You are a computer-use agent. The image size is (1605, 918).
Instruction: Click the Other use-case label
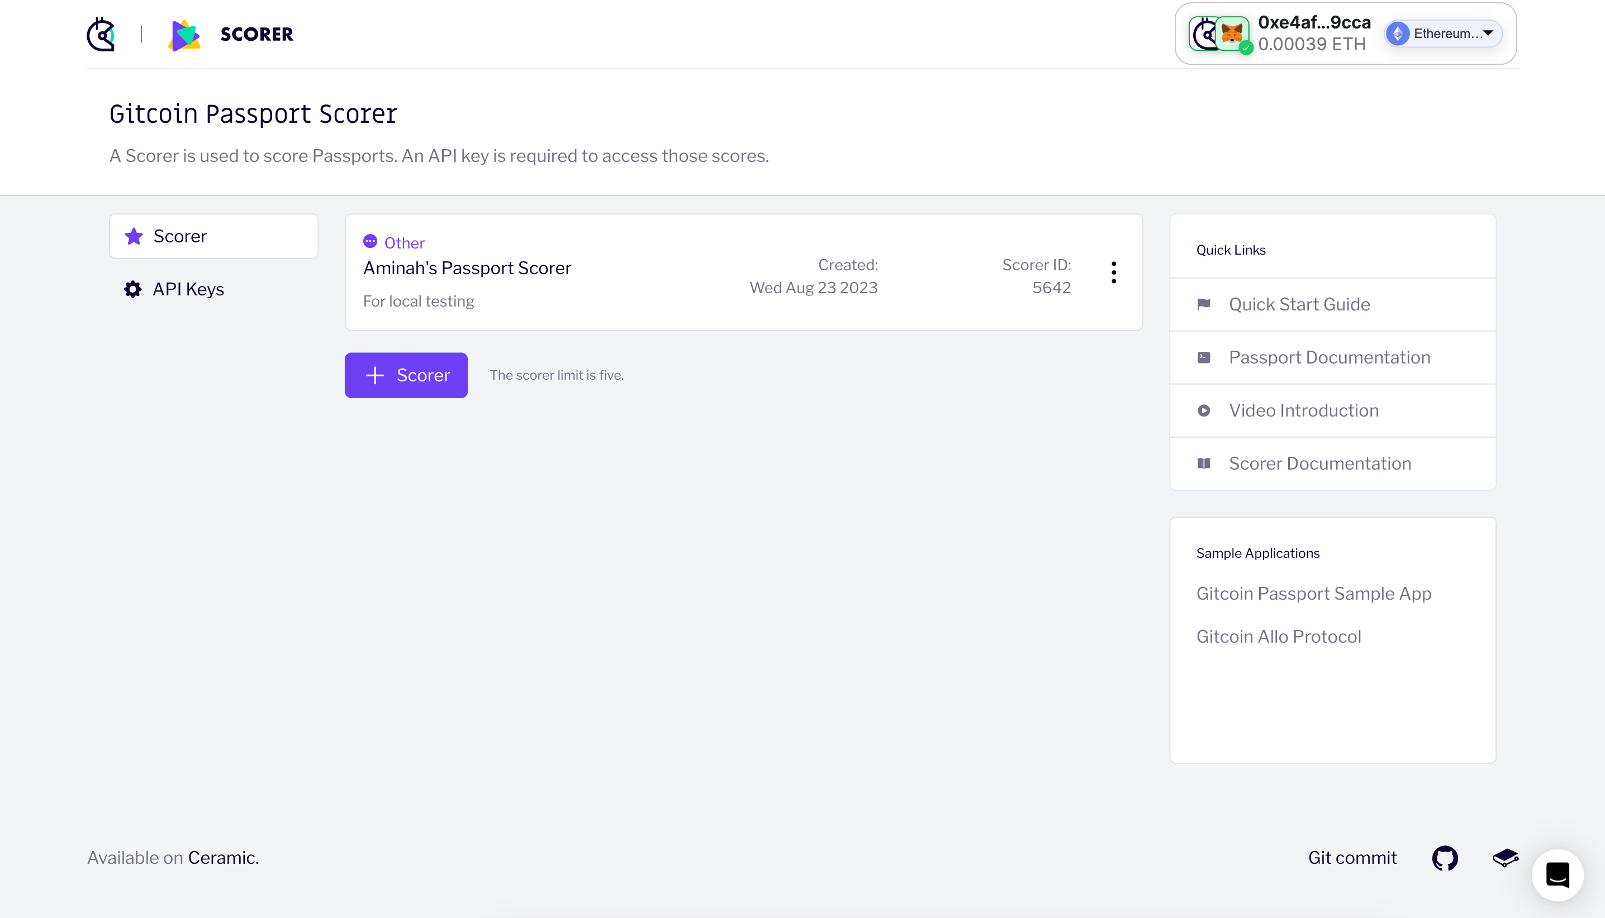pos(405,243)
